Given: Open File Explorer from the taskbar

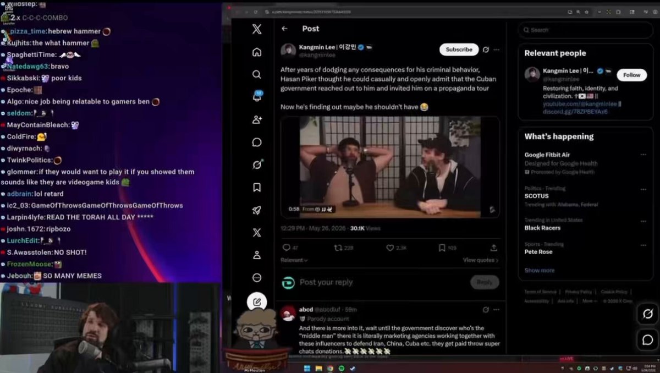Looking at the screenshot, I should click(318, 368).
